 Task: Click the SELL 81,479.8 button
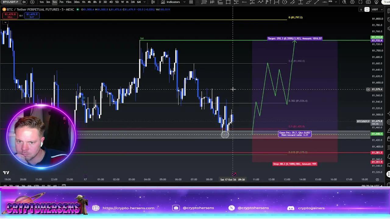(10, 16)
